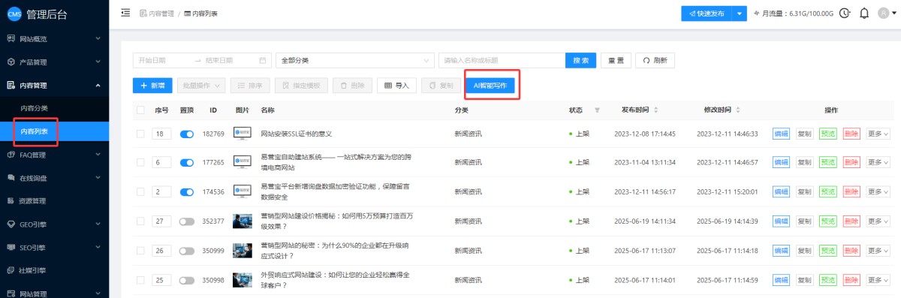Expand the 在线询盘 sidebar menu
901x298 pixels.
[x=54, y=178]
